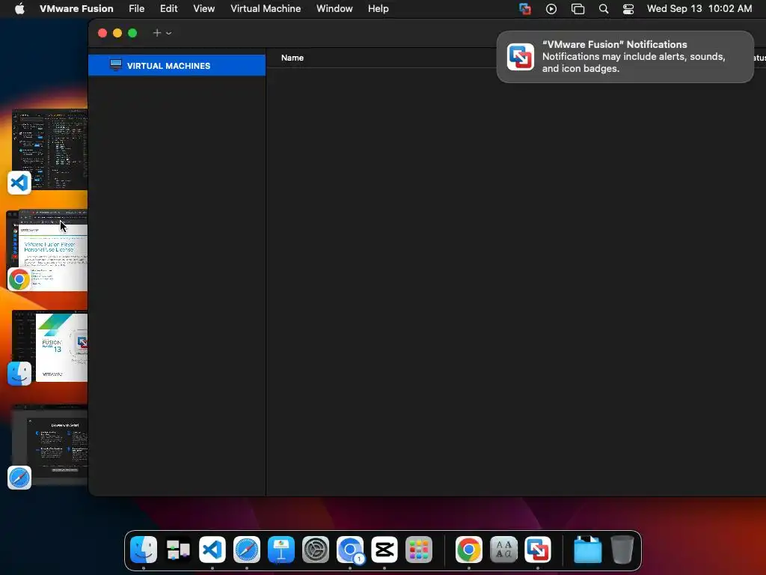The image size is (766, 575).
Task: Open the Help menu
Action: click(x=378, y=8)
